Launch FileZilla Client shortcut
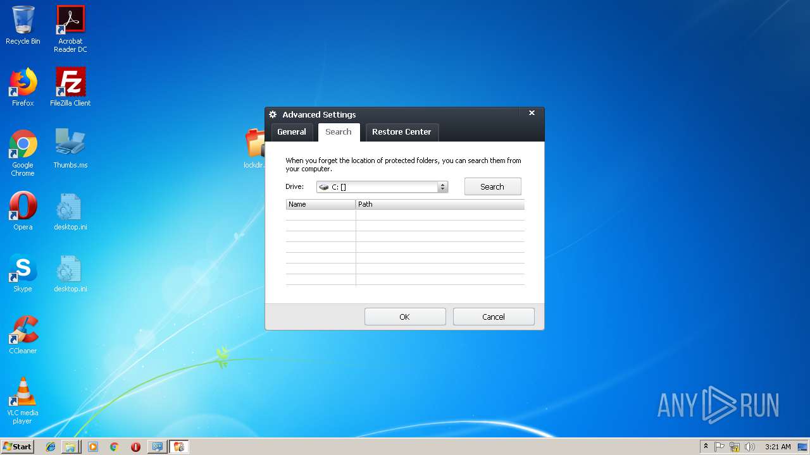 click(x=70, y=87)
